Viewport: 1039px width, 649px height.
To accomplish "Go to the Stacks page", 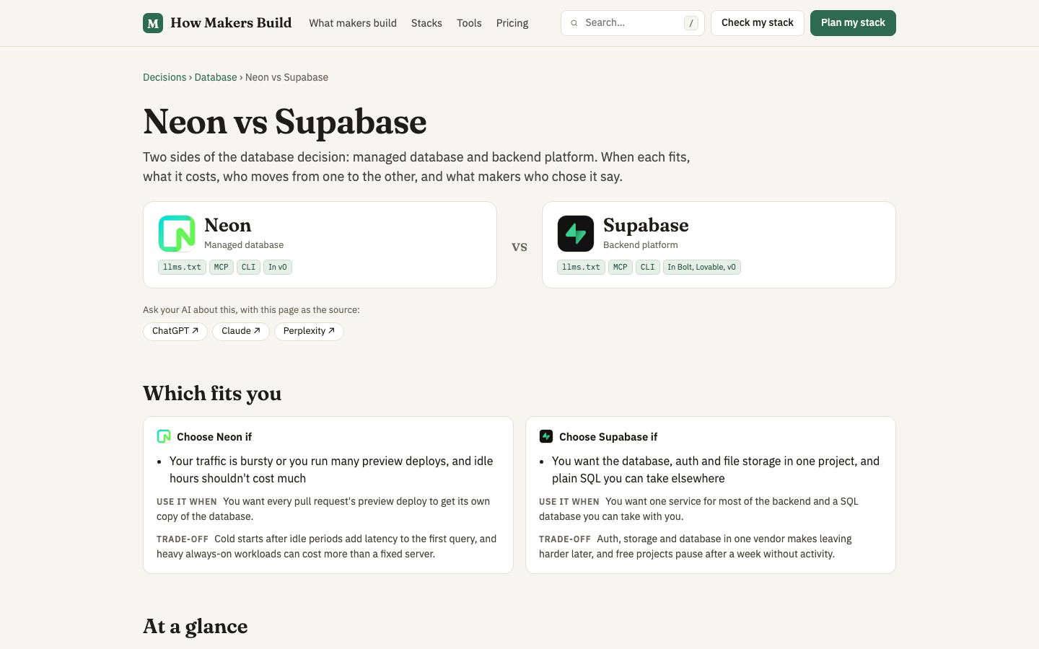I will 426,23.
